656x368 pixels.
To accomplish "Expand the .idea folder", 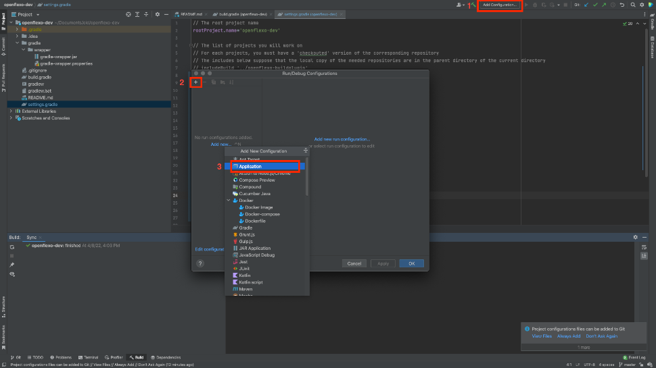I will click(17, 36).
